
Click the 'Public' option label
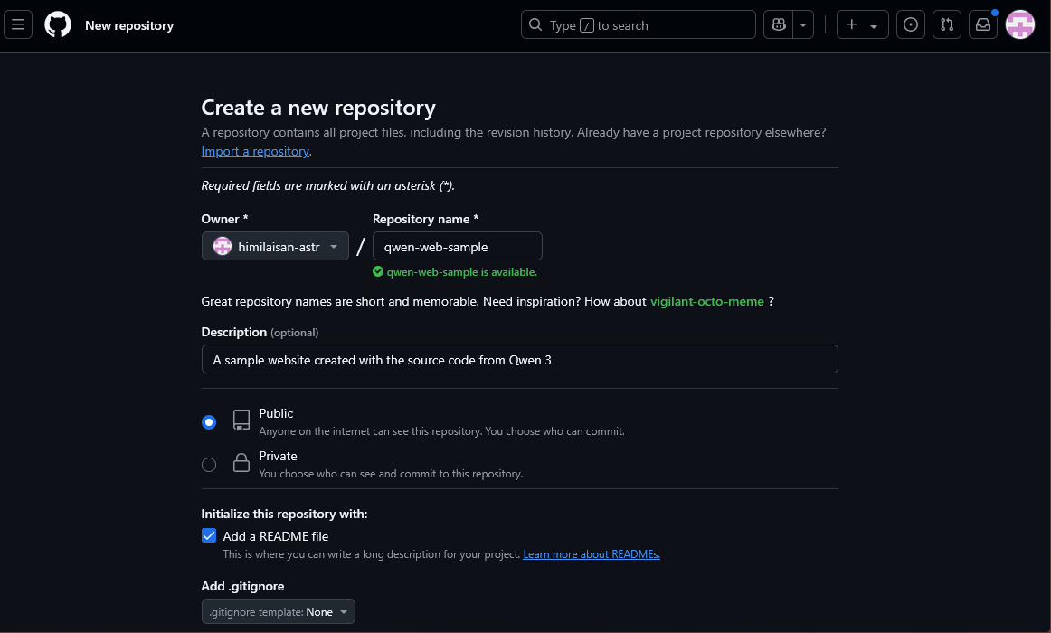[276, 414]
